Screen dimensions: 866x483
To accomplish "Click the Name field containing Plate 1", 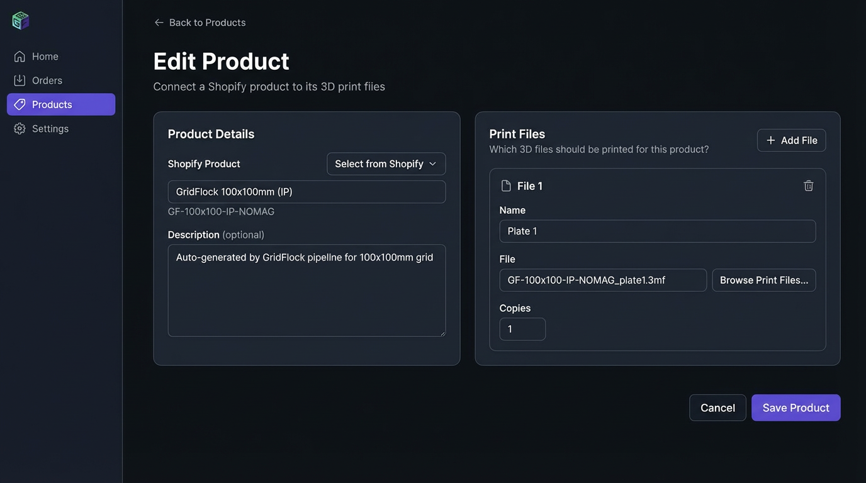I will (658, 231).
